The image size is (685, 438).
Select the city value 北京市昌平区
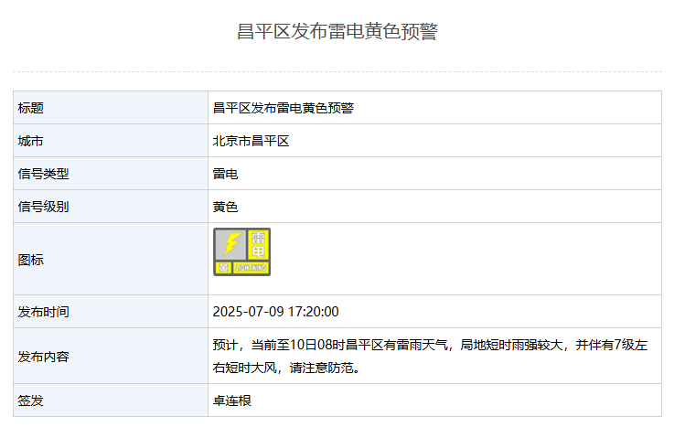coord(252,141)
